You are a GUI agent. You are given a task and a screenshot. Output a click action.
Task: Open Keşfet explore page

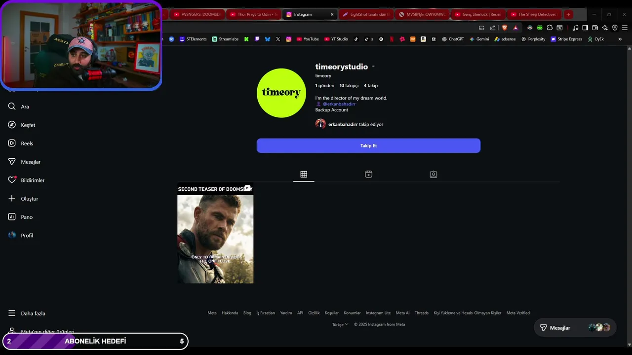[x=21, y=125]
